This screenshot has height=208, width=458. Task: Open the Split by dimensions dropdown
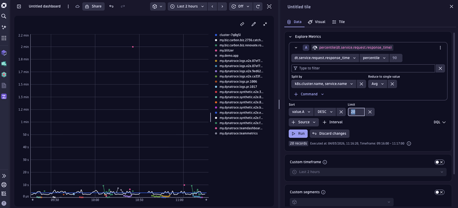pyautogui.click(x=324, y=84)
